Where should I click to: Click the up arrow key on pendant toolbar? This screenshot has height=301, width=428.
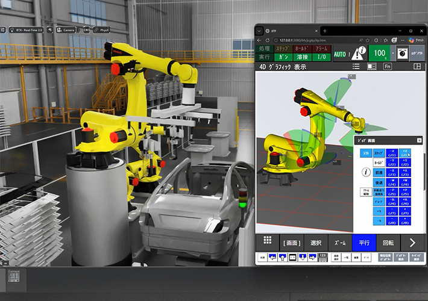pyautogui.click(x=283, y=257)
